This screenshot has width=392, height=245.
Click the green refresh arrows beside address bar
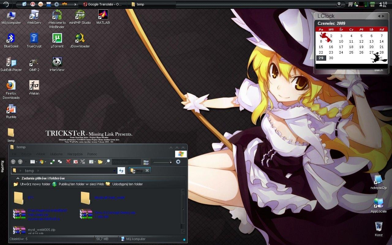point(122,171)
